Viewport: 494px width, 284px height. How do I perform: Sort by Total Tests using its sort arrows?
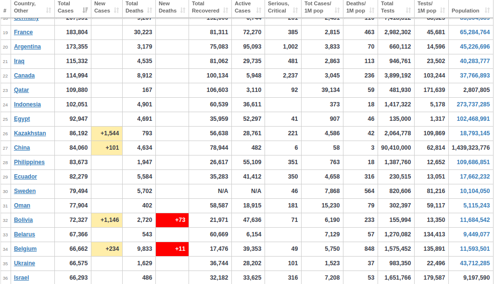[x=409, y=11]
